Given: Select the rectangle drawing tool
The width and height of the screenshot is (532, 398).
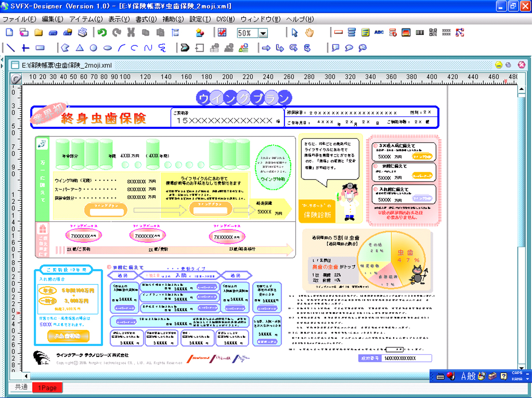Looking at the screenshot, I should [x=40, y=48].
